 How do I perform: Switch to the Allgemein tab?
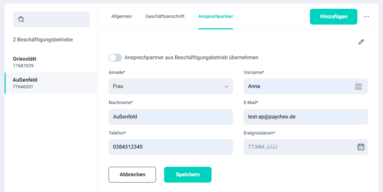pos(122,16)
